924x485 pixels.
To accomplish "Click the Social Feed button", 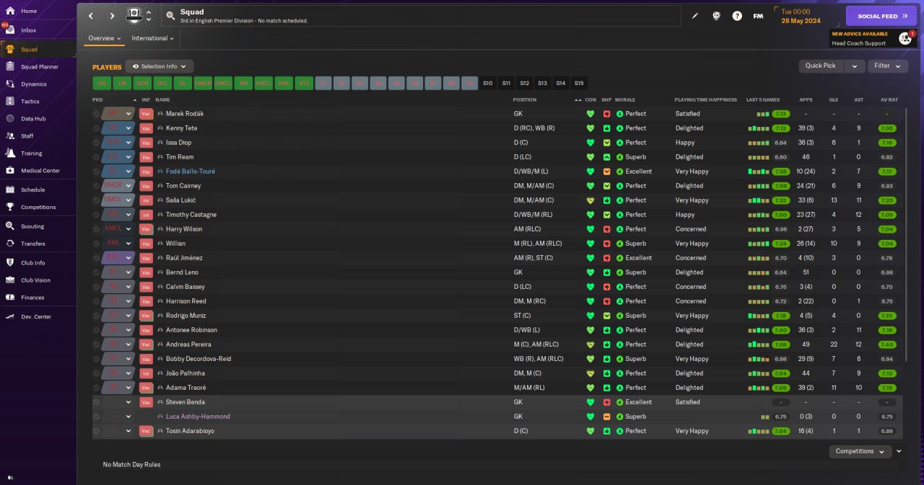I will [882, 16].
